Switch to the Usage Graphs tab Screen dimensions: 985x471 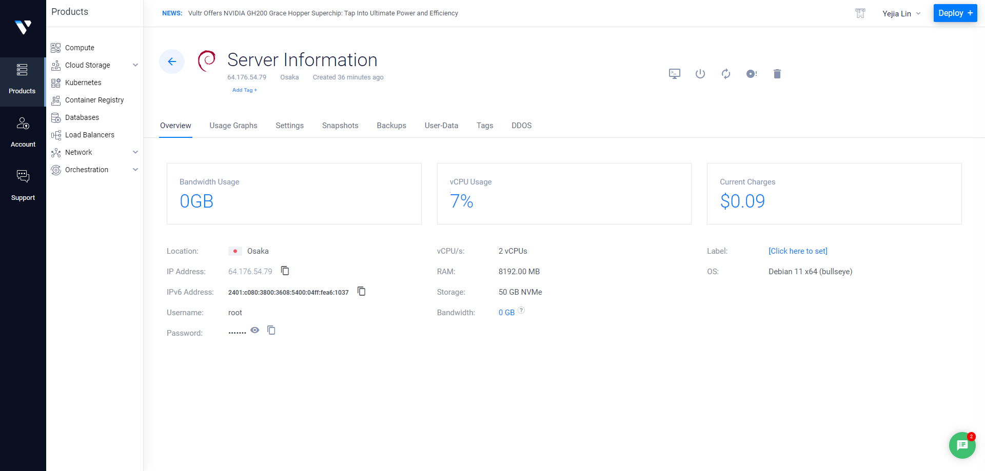click(233, 126)
